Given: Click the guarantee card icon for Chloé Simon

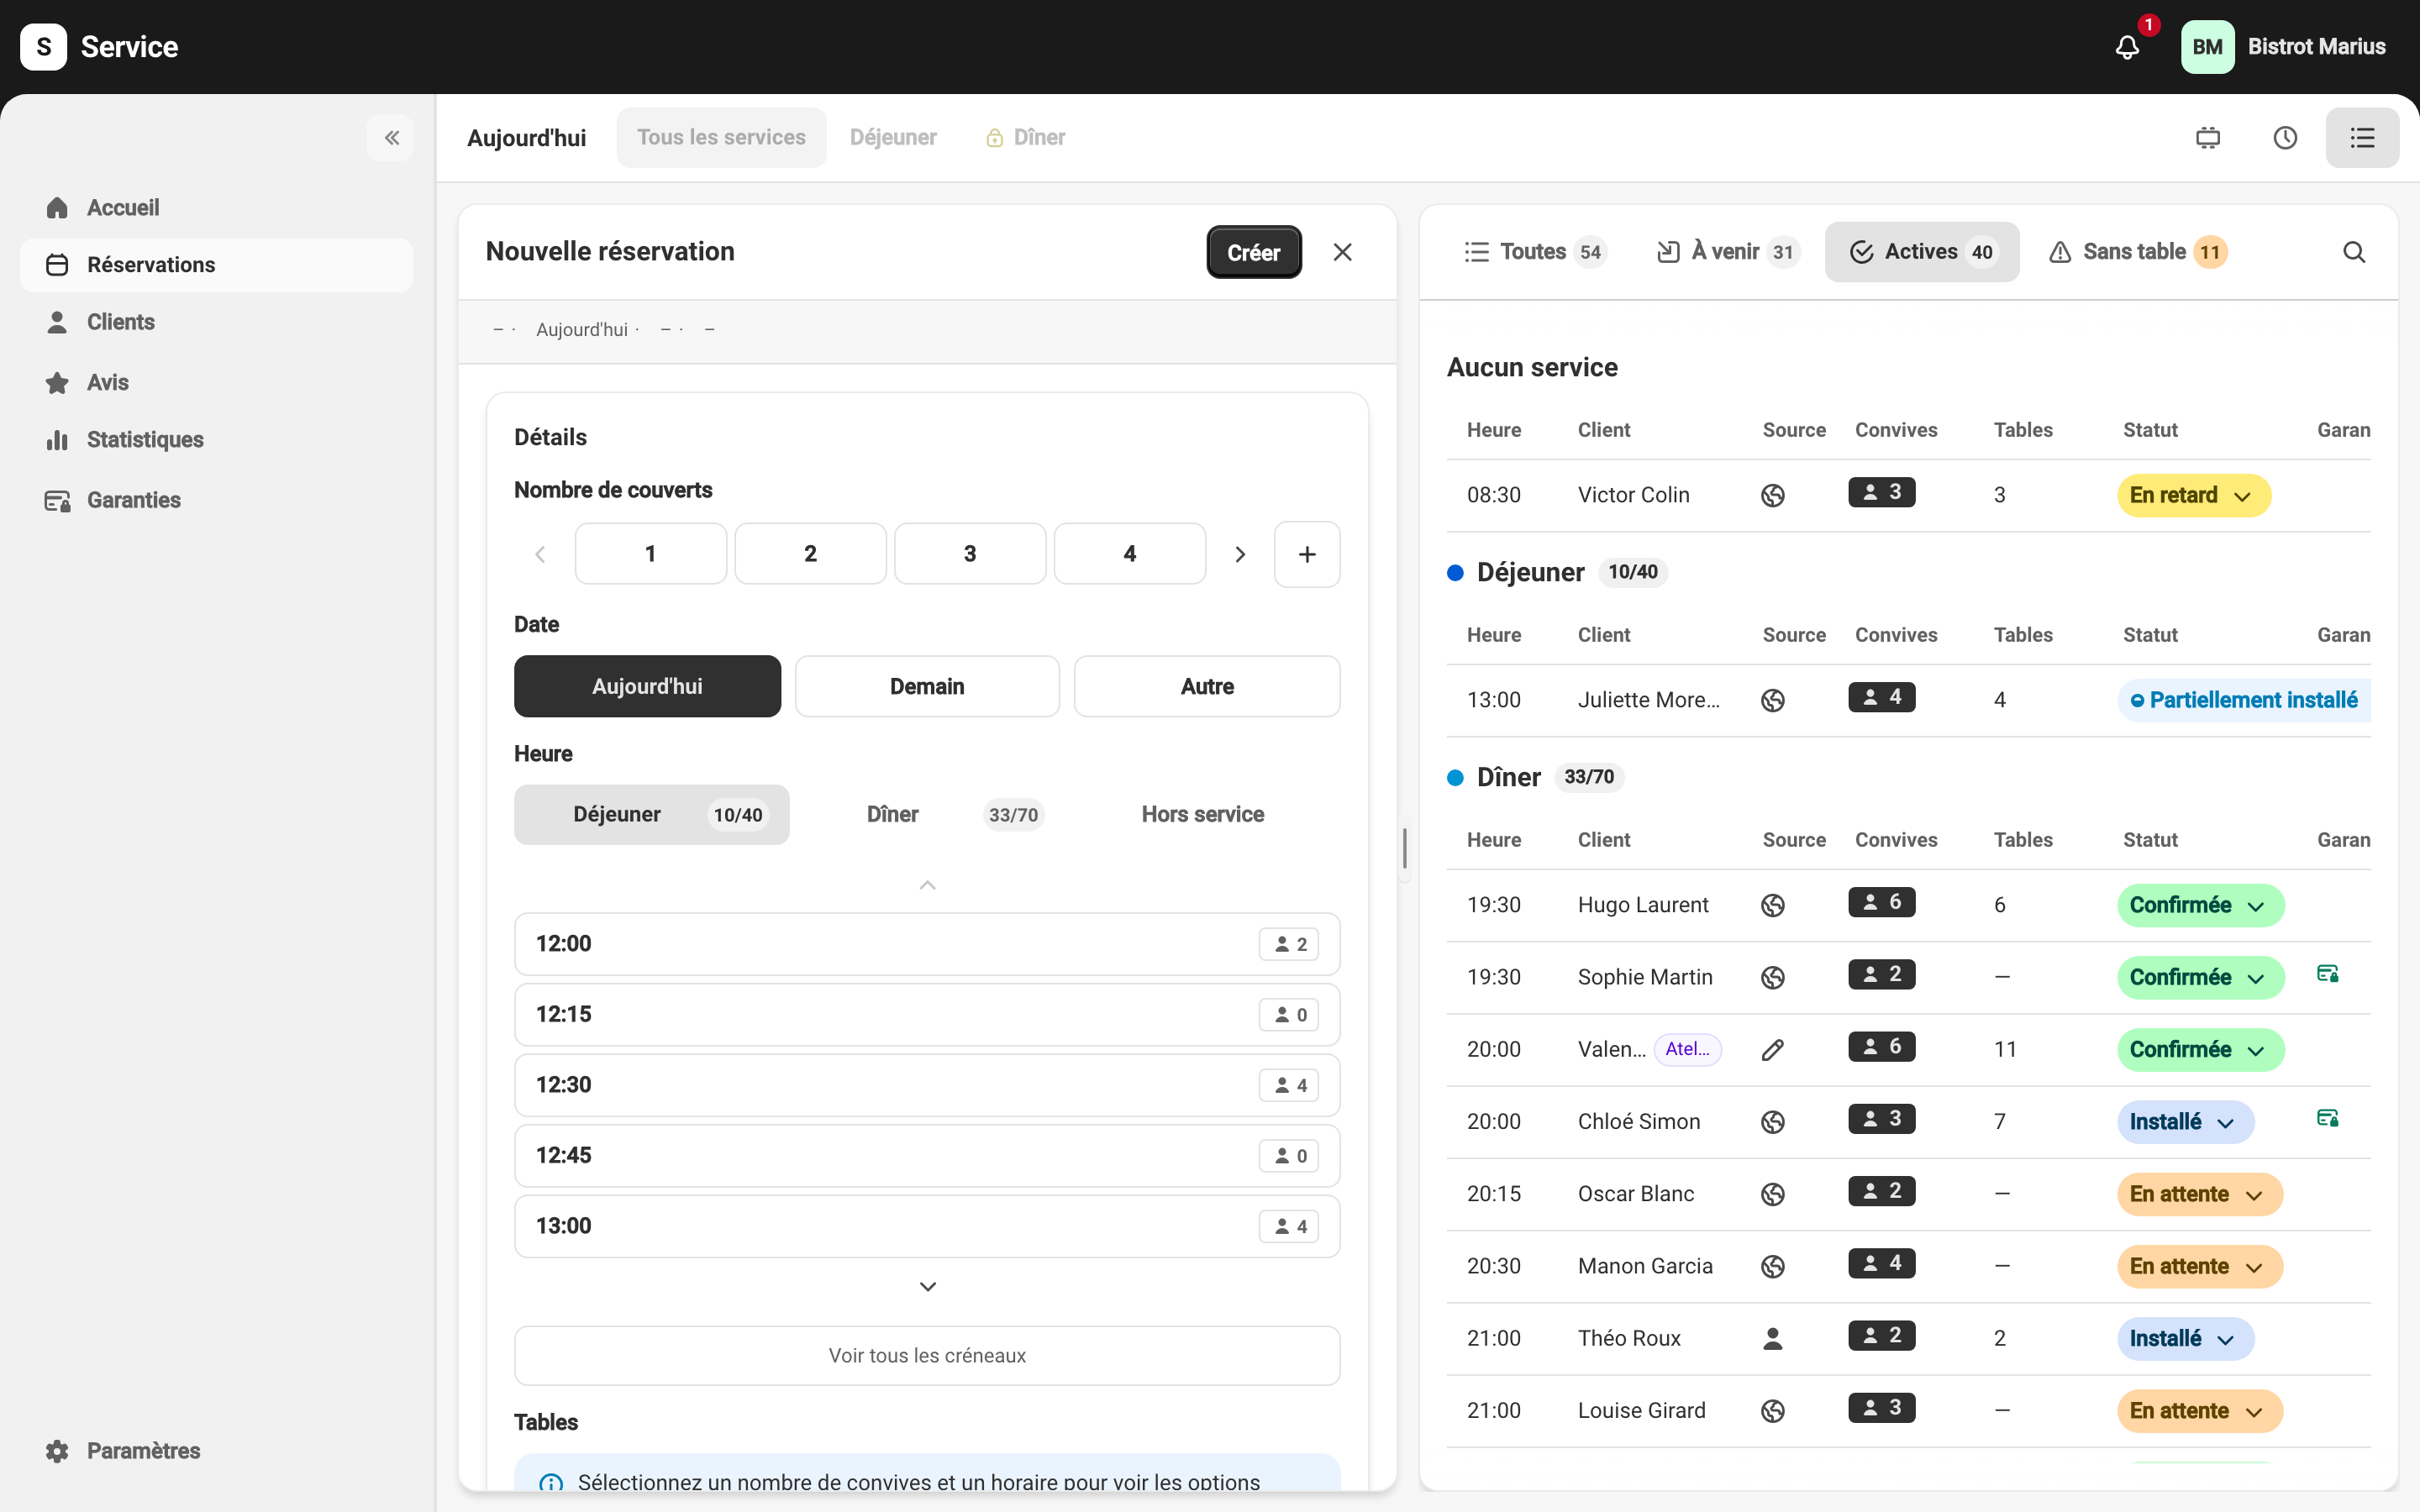Looking at the screenshot, I should click(x=2327, y=1118).
